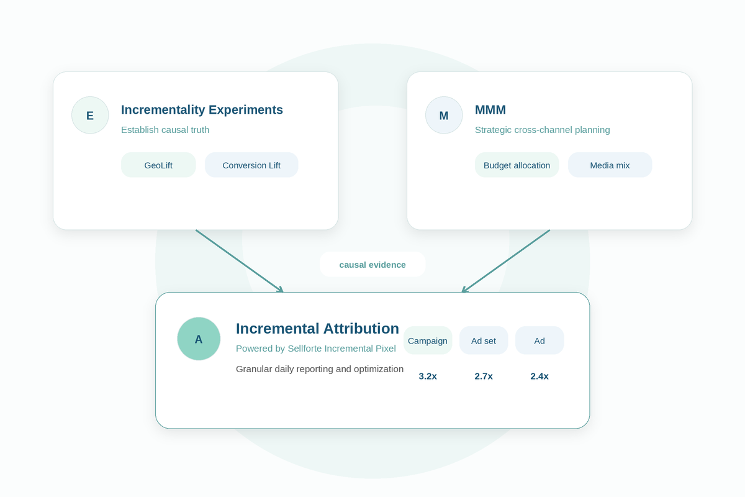Click 'Powered by Sellforte Incremental Pixel' text
745x497 pixels.
[x=316, y=348]
